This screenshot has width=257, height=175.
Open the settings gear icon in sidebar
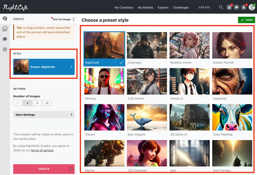pyautogui.click(x=5, y=49)
